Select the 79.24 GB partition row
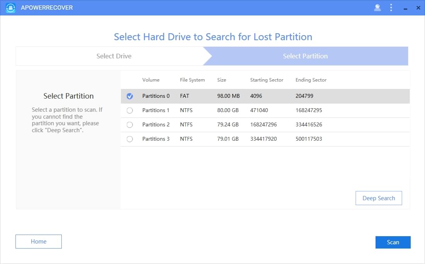The height and width of the screenshot is (264, 425). click(x=232, y=124)
